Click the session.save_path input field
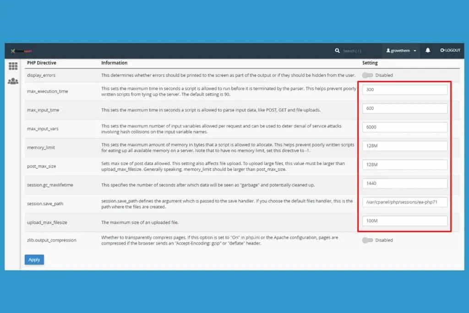Screen dimensions: 469x313 405,202
